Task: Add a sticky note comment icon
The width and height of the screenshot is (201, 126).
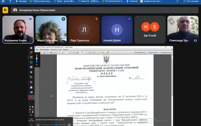Action: 99,52
